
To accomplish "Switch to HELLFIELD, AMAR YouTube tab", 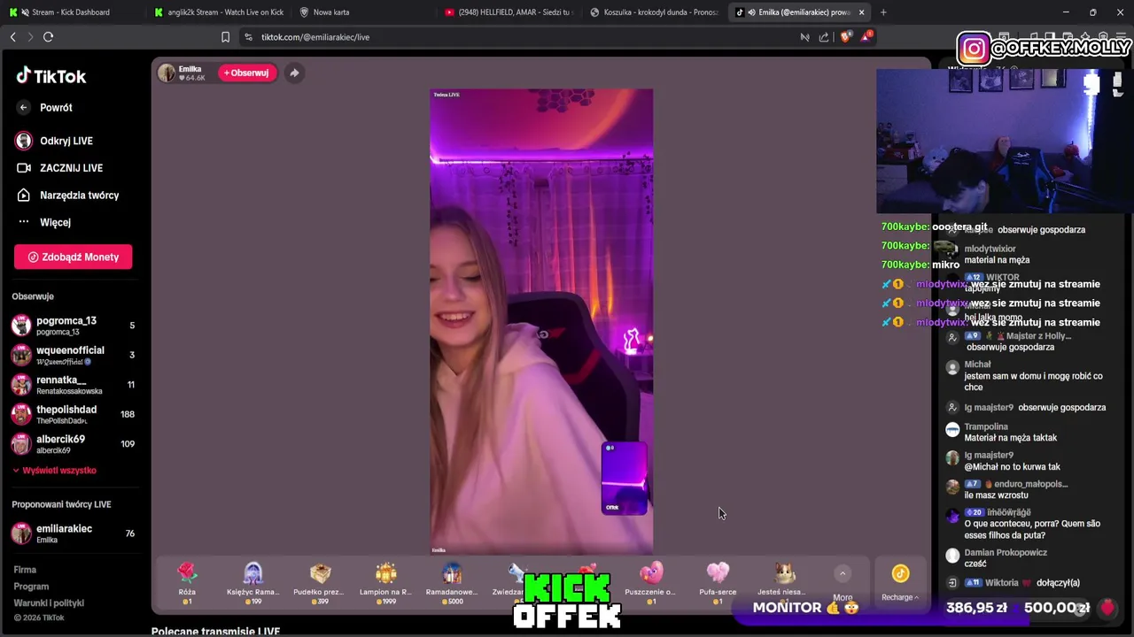I will (509, 12).
